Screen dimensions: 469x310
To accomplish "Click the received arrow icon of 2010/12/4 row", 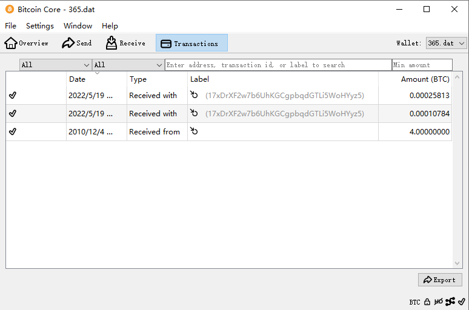I will [194, 131].
